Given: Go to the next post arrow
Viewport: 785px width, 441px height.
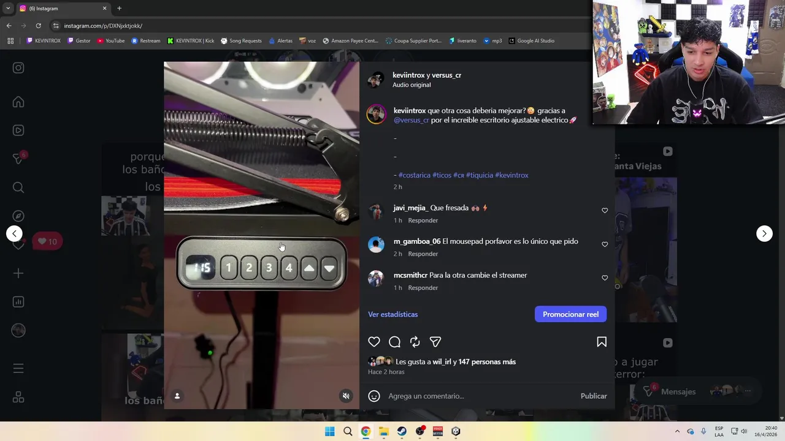Looking at the screenshot, I should click(x=764, y=233).
